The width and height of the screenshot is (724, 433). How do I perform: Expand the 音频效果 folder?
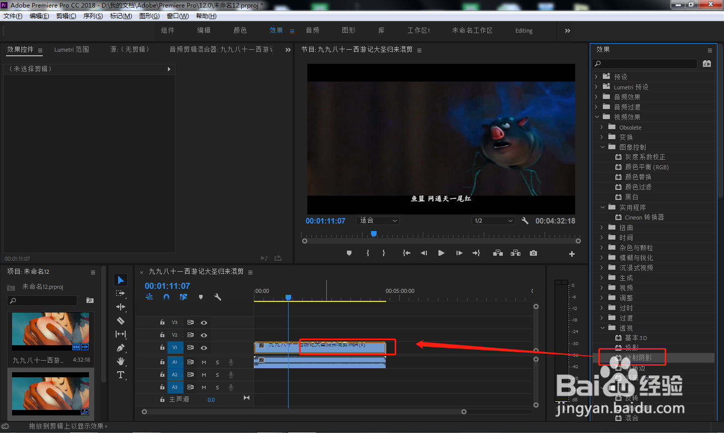(x=596, y=97)
